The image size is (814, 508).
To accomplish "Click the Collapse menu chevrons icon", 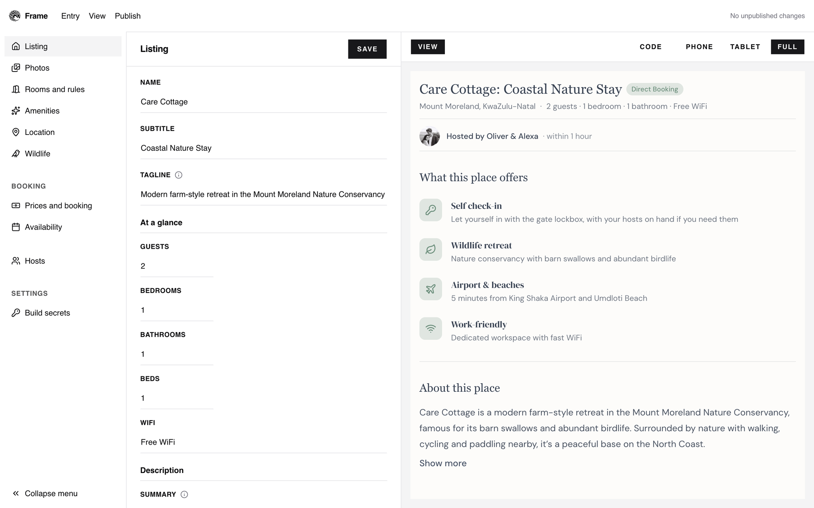I will pyautogui.click(x=16, y=493).
